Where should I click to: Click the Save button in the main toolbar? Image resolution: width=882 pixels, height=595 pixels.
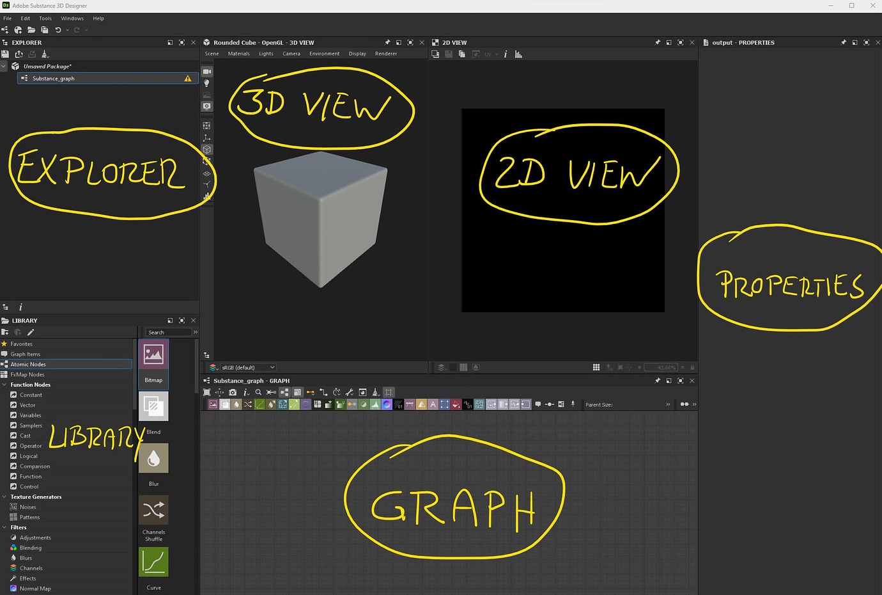[44, 29]
